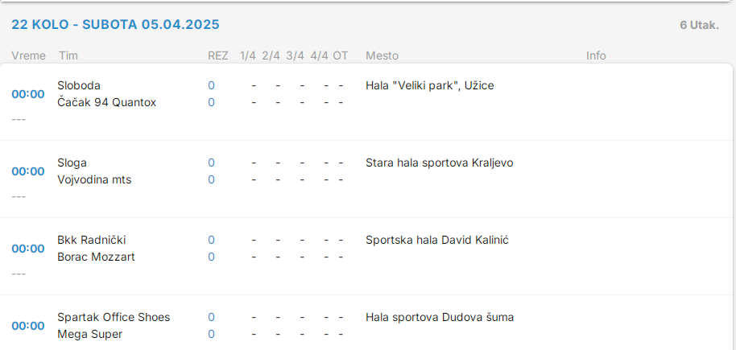Click Sloboda's score of 0

(212, 85)
